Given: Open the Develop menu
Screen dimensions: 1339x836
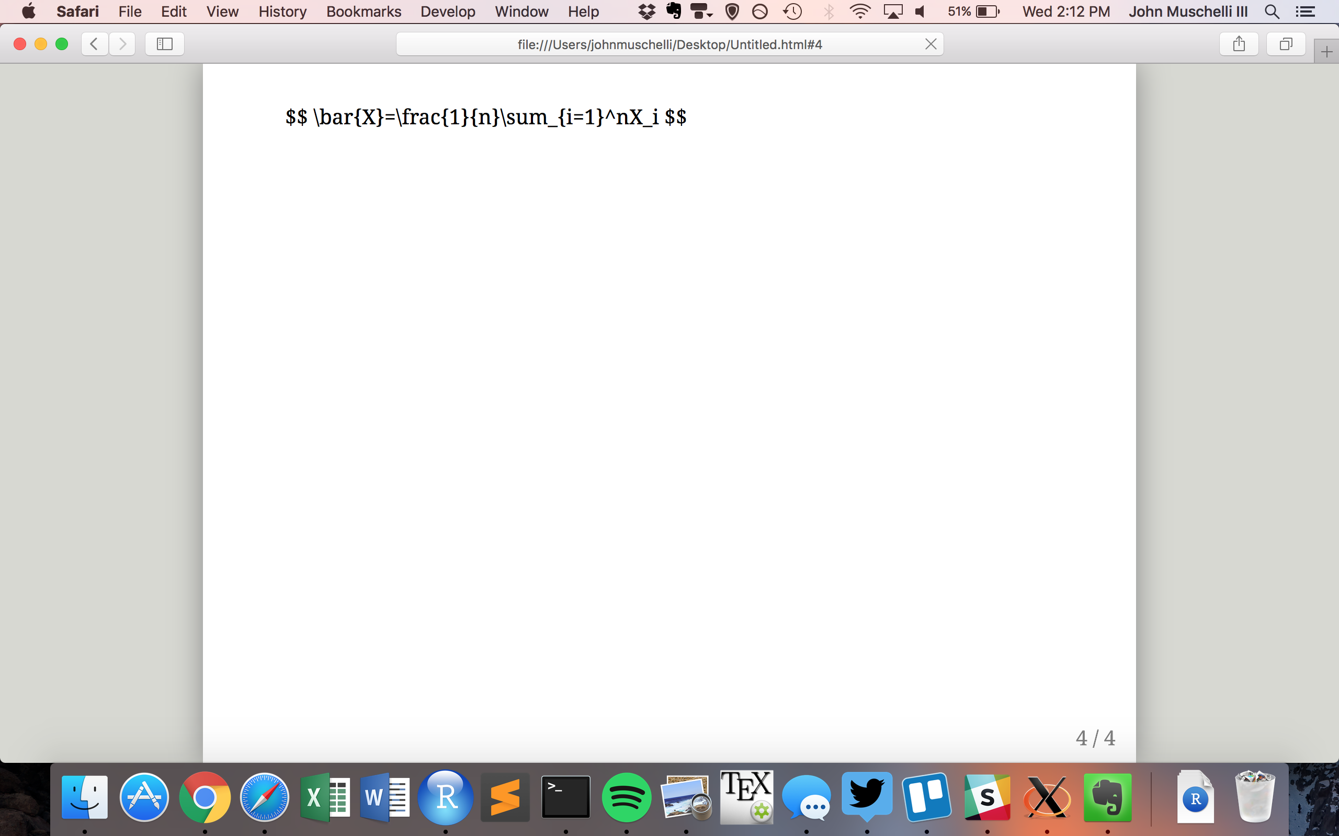Looking at the screenshot, I should click(x=448, y=11).
